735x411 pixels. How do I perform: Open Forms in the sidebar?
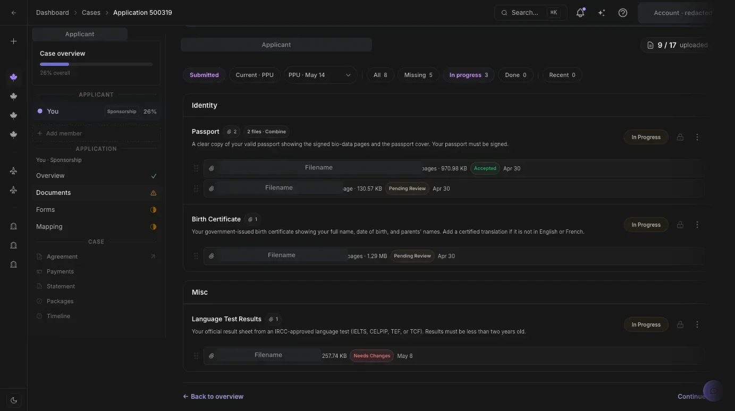(96, 210)
